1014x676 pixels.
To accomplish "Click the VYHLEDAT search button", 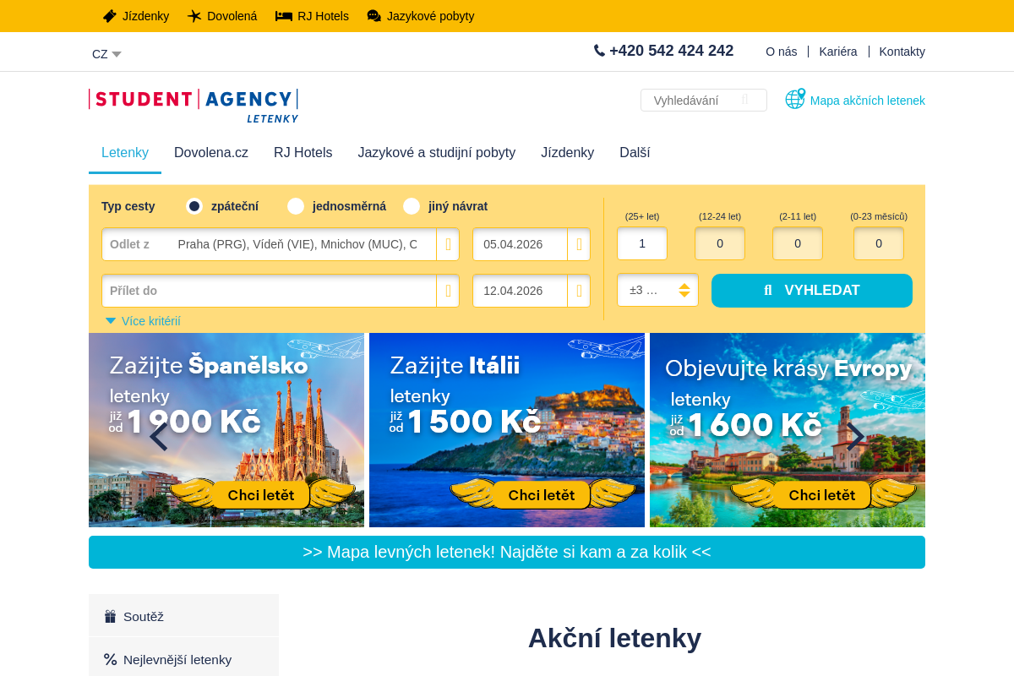I will coord(812,291).
